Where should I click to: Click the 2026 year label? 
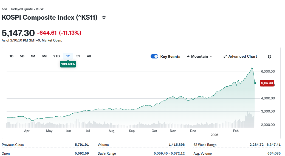(x=214, y=135)
